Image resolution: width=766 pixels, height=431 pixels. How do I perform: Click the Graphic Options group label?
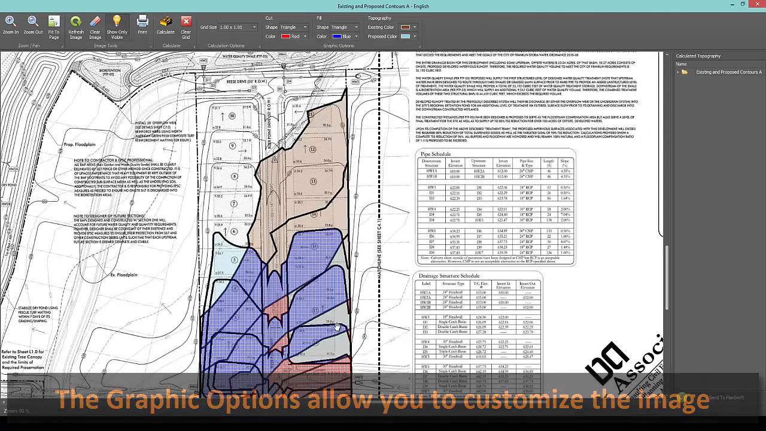[339, 45]
